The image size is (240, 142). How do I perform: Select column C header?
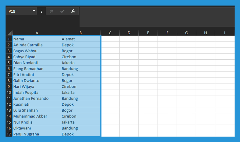(110, 33)
